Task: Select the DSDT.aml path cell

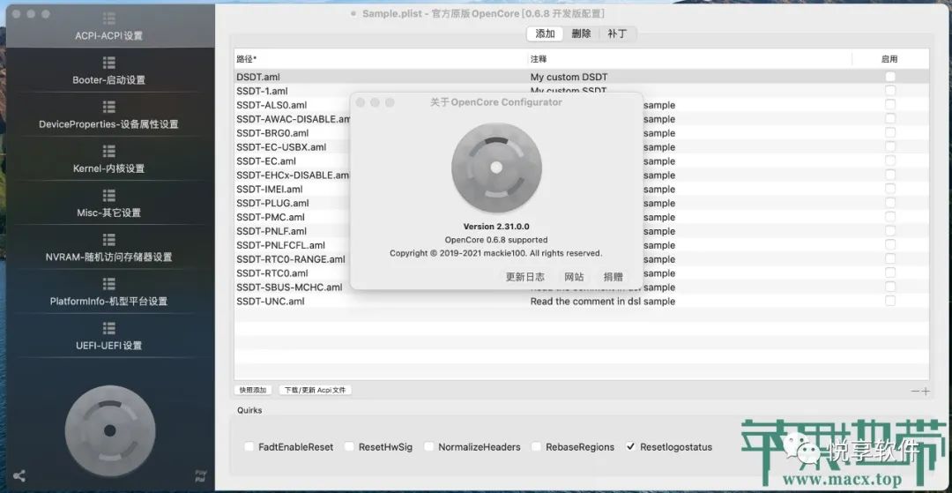Action: 258,77
